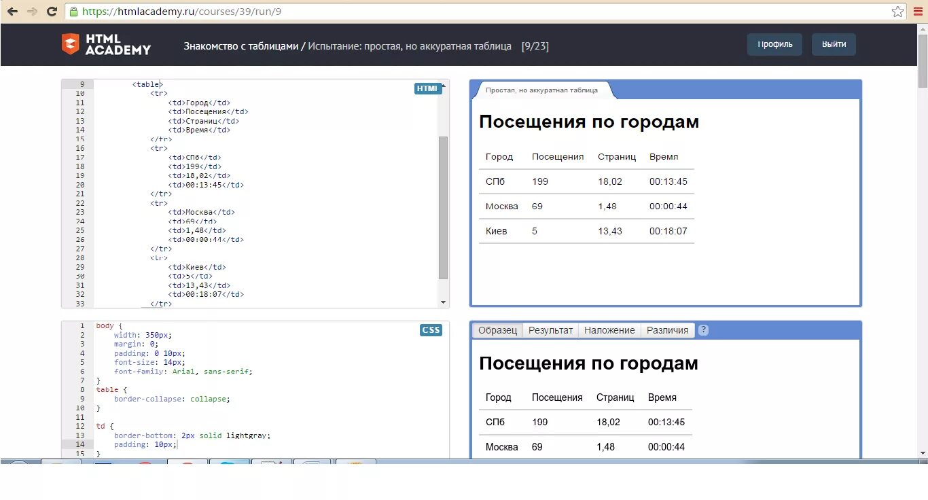This screenshot has width=928, height=500.
Task: Open the Профиль button
Action: click(x=775, y=44)
